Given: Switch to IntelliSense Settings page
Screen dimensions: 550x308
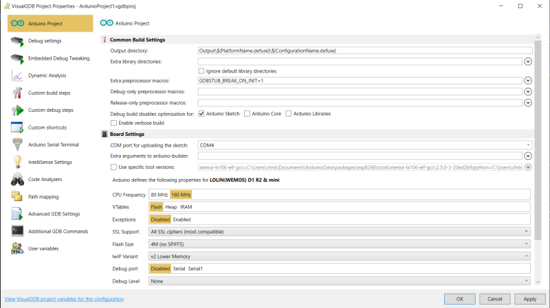Looking at the screenshot, I should point(50,162).
